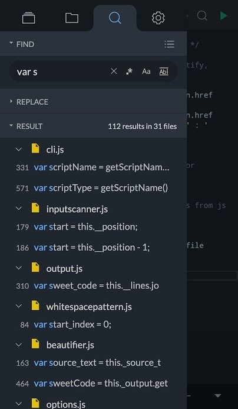
Task: Click the beautifier.js file icon
Action: (x=35, y=343)
